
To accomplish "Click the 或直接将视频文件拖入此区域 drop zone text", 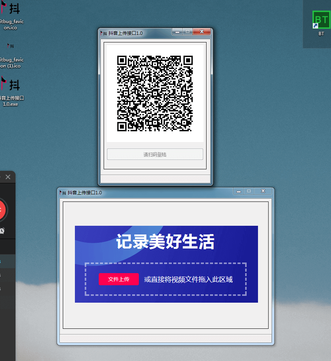I will tap(188, 280).
